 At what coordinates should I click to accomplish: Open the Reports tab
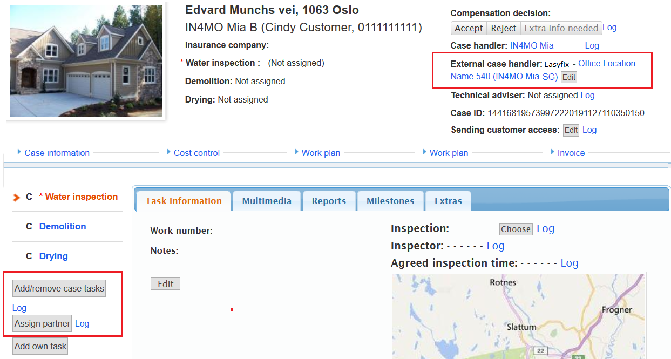(329, 201)
